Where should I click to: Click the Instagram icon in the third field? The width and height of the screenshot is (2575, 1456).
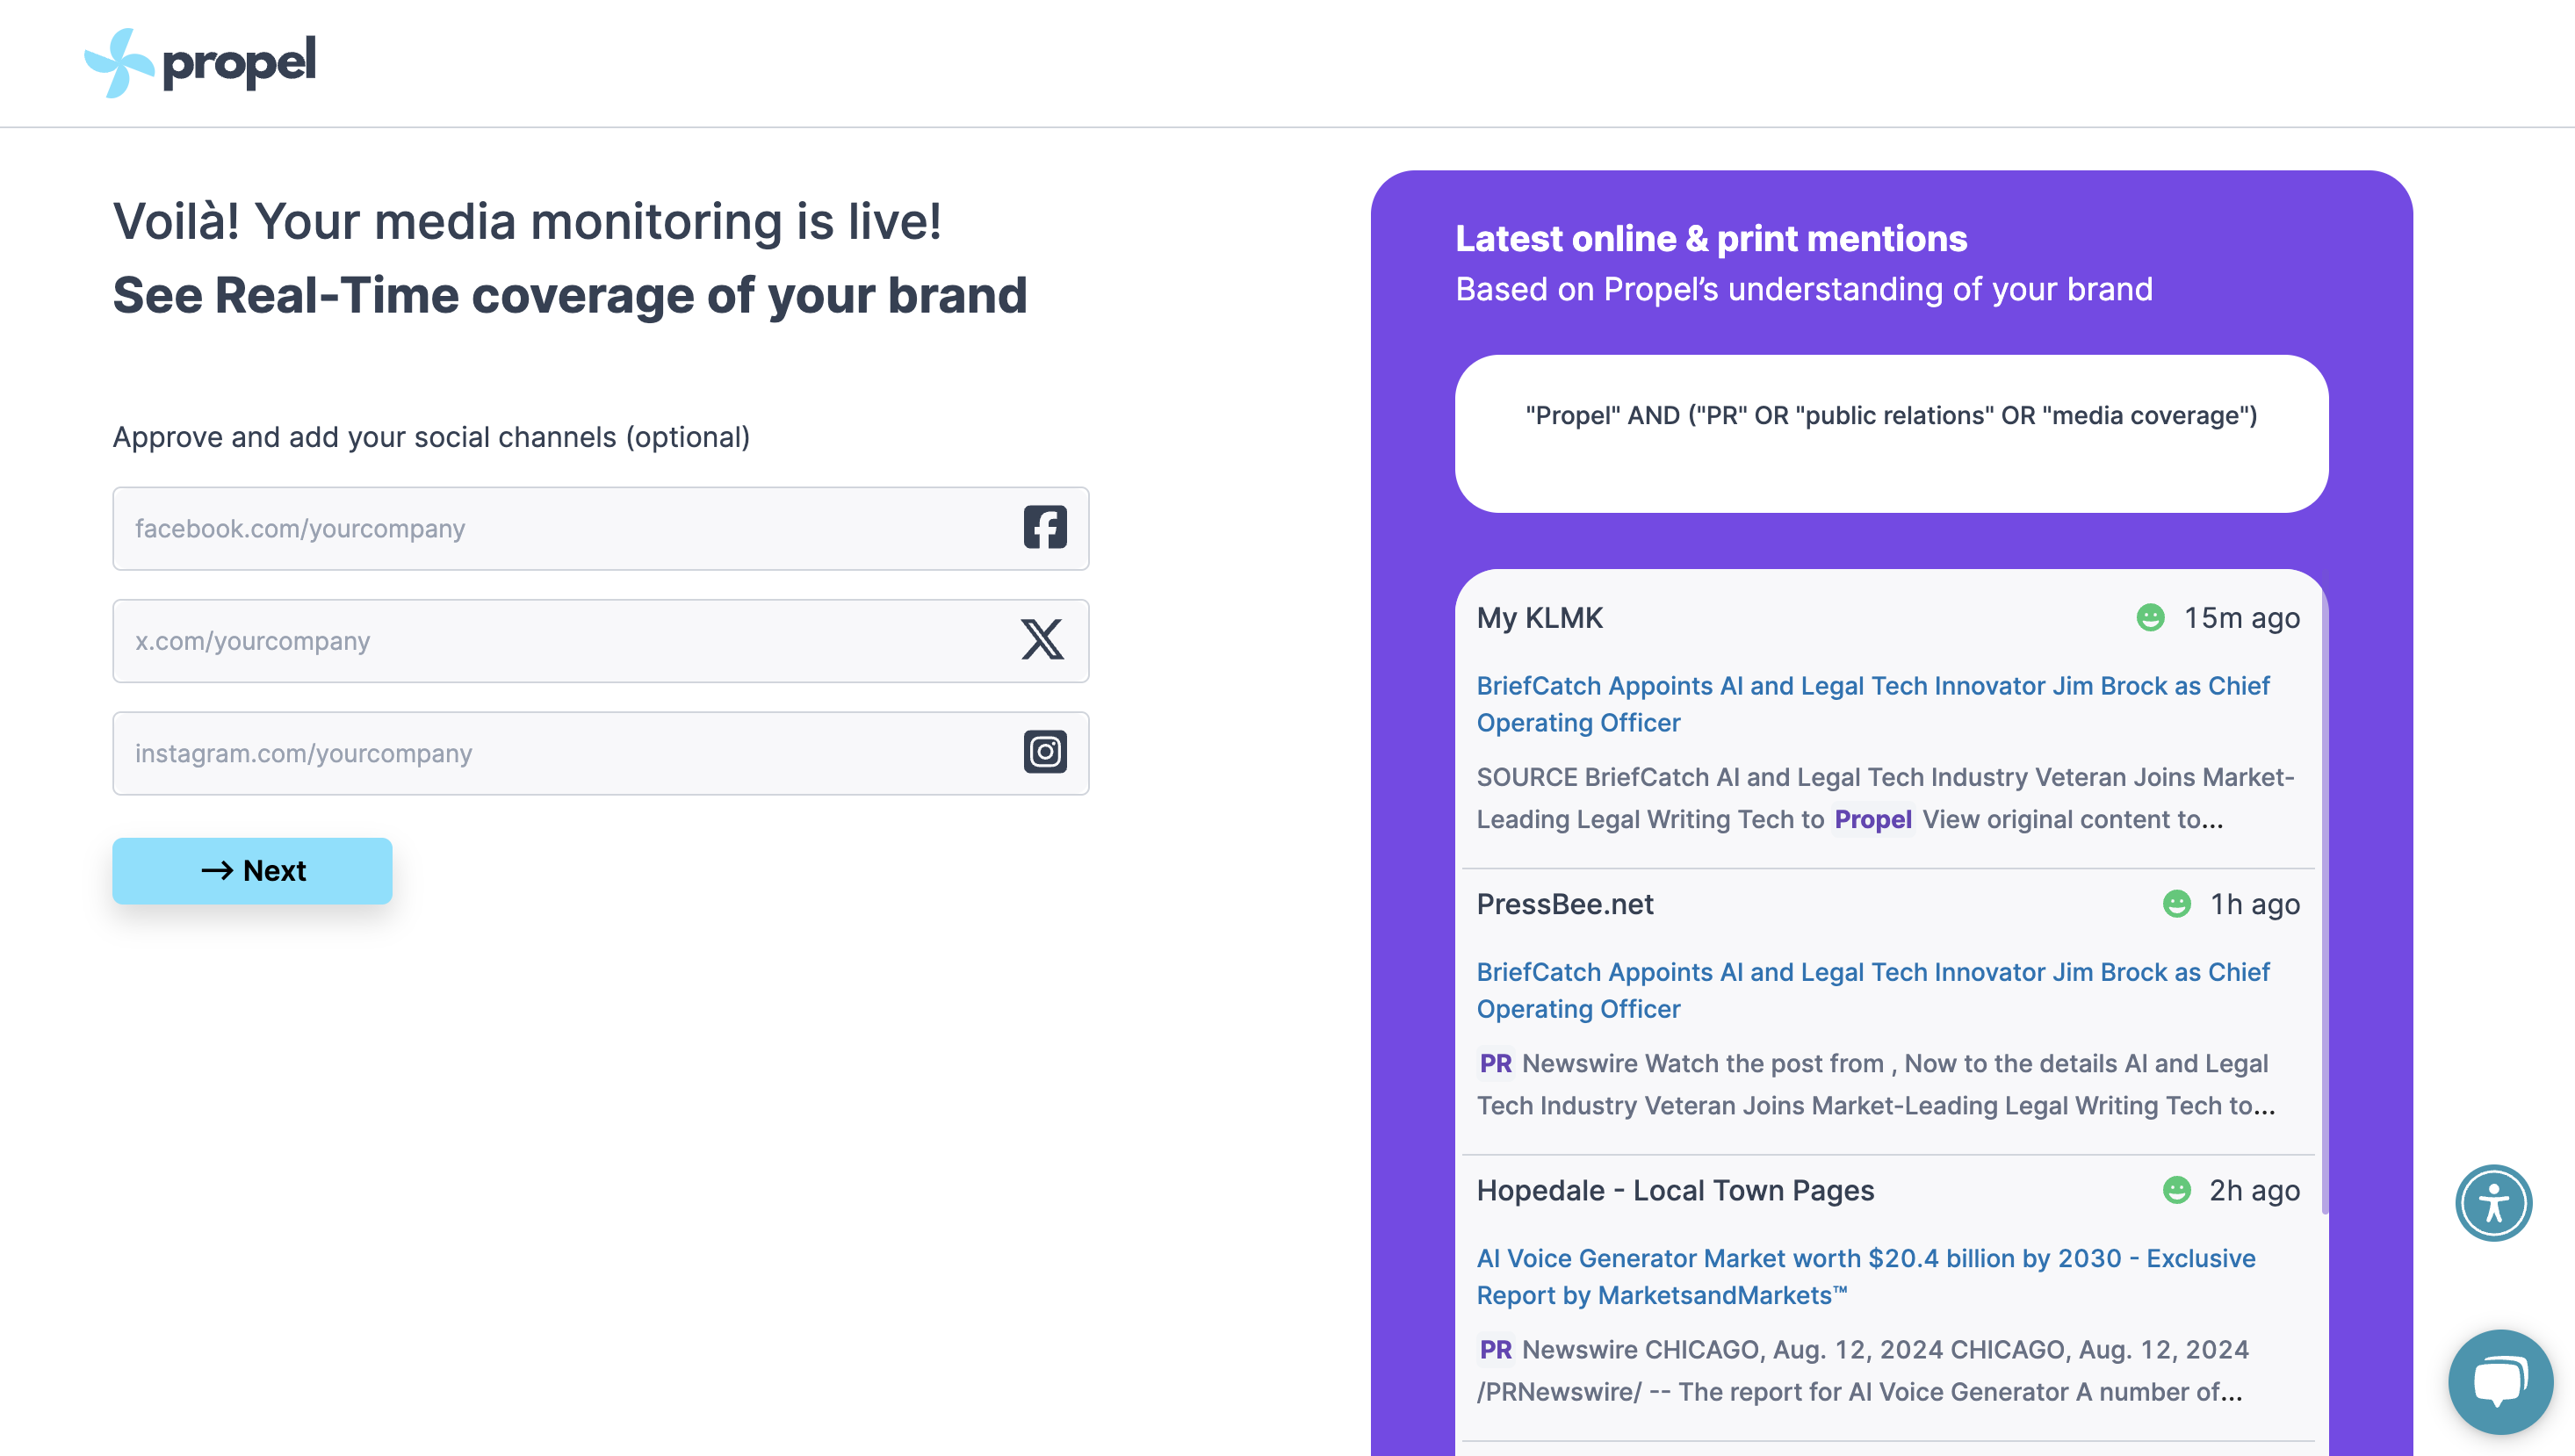1045,752
